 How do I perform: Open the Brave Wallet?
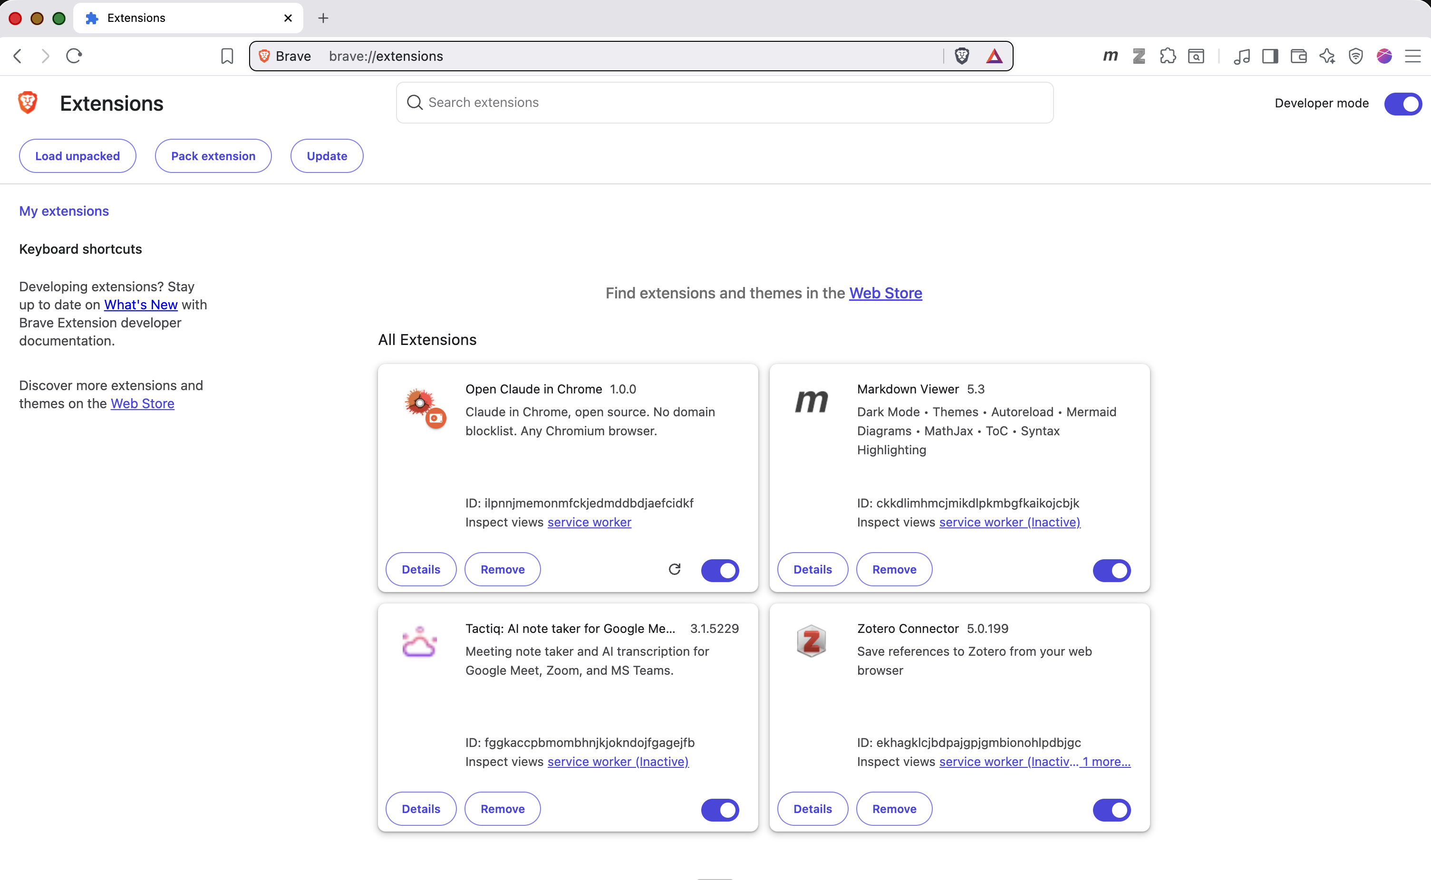point(1299,56)
